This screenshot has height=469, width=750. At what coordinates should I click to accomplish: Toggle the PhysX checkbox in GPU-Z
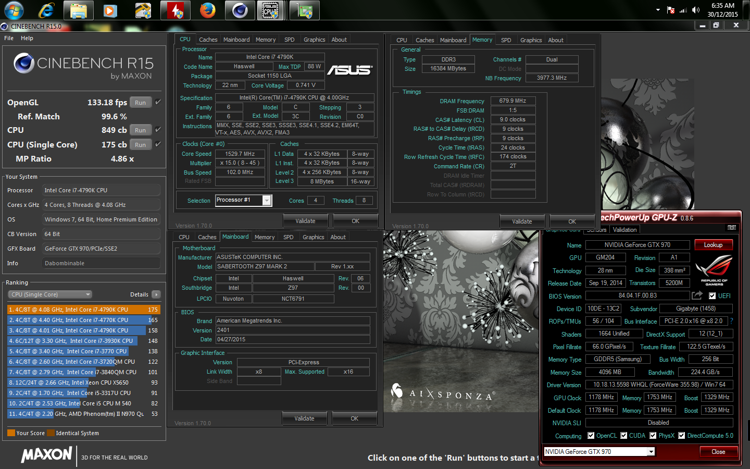tap(653, 436)
